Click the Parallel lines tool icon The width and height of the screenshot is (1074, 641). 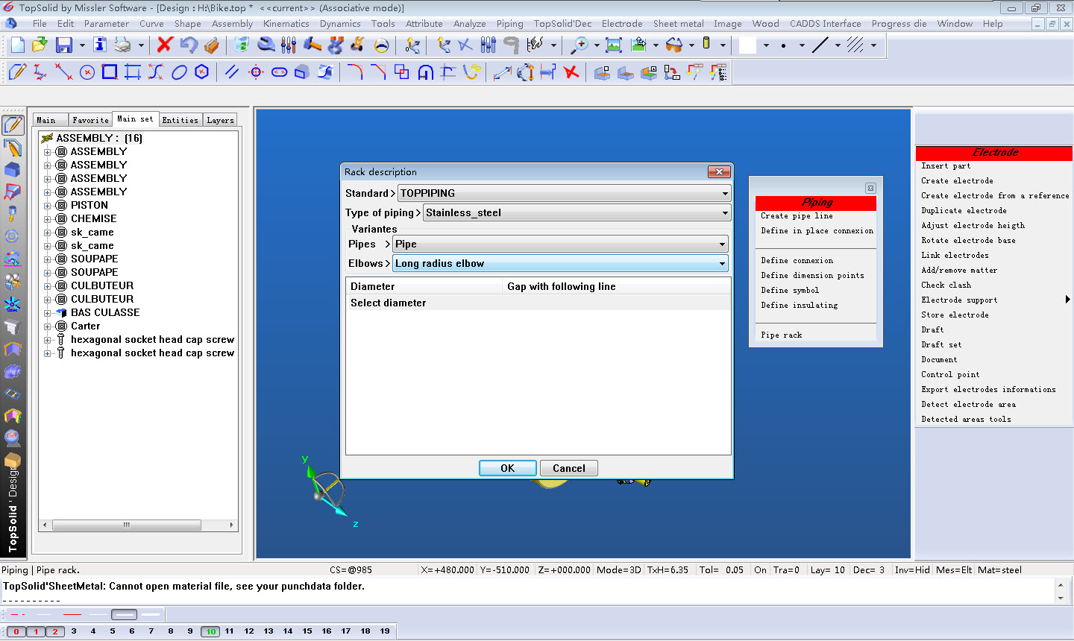[232, 72]
